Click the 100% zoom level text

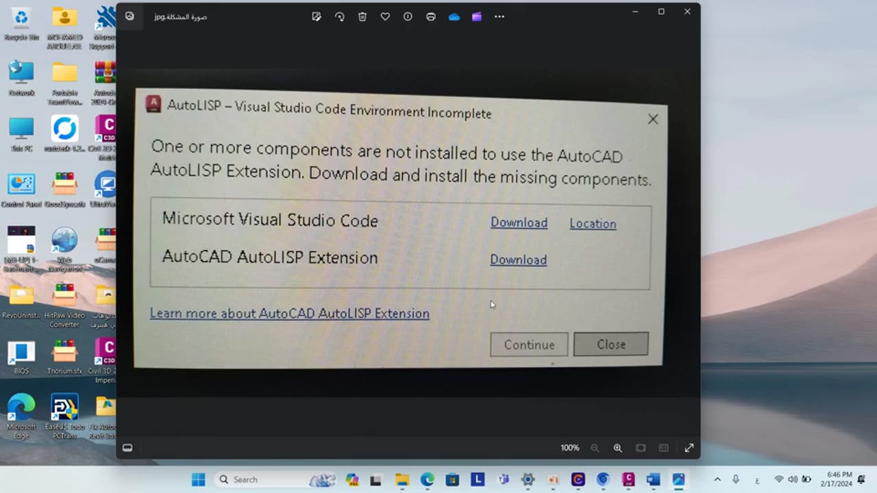coord(569,448)
